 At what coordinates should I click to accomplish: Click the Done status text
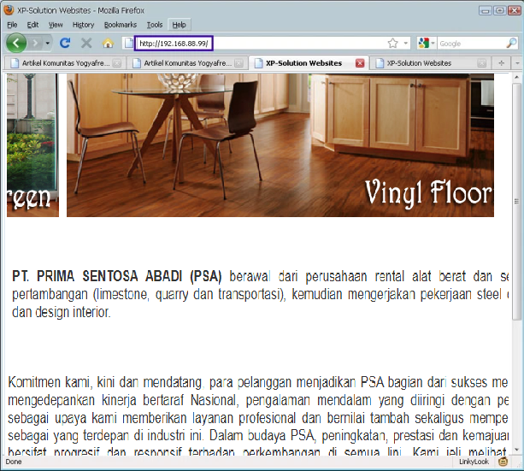pyautogui.click(x=14, y=462)
